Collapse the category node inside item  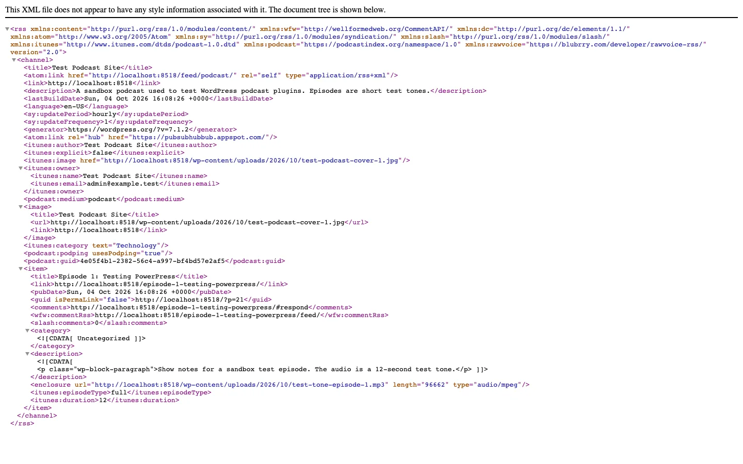pyautogui.click(x=27, y=331)
